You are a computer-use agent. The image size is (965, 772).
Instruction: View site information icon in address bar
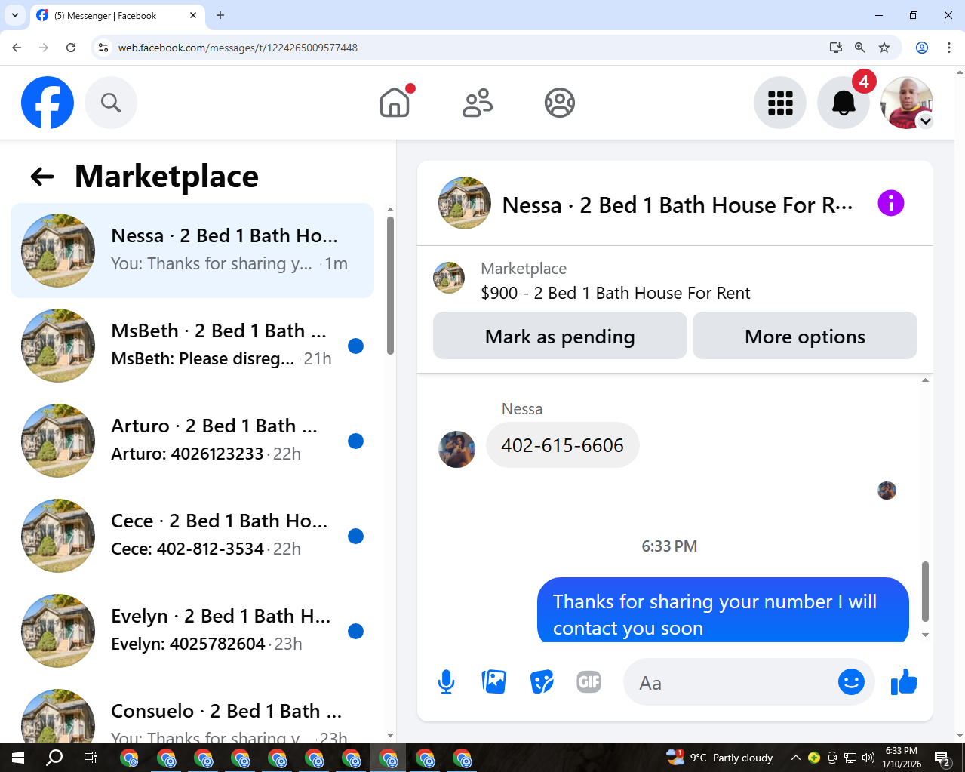tap(103, 48)
